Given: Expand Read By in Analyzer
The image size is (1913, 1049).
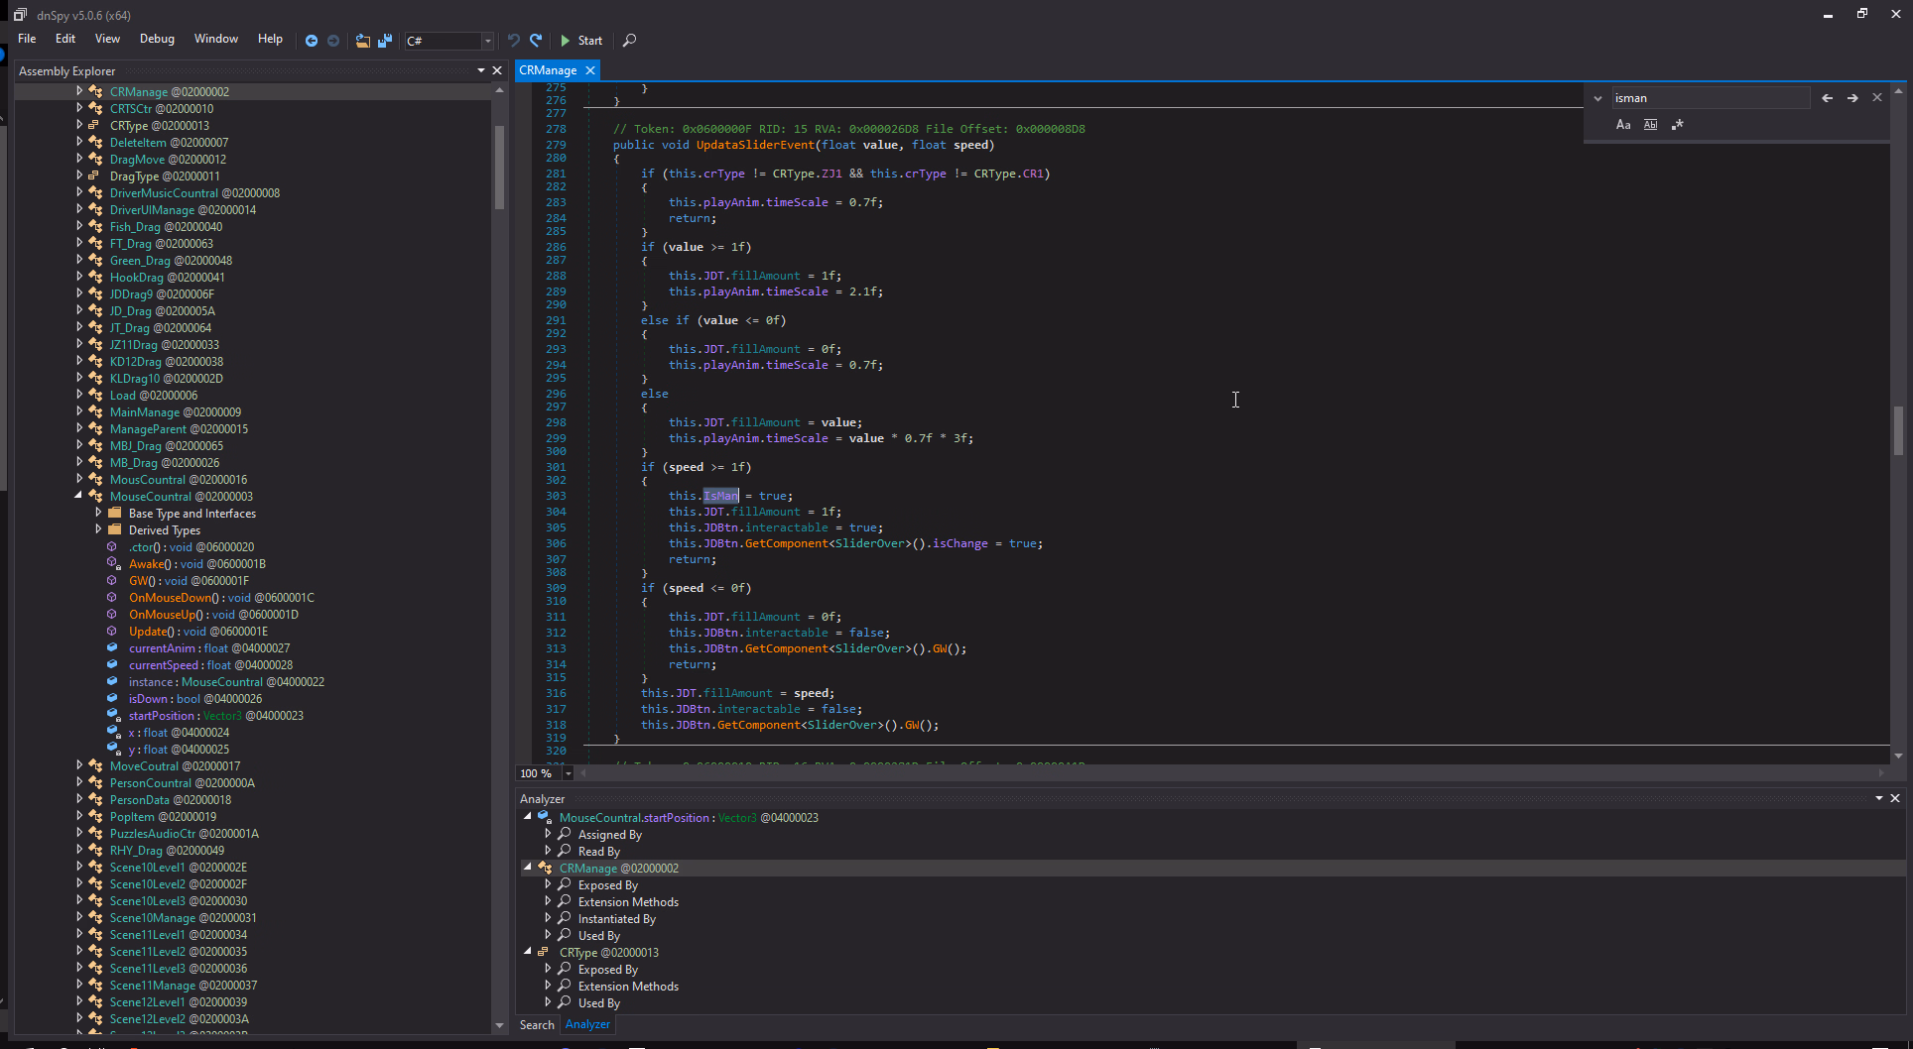Looking at the screenshot, I should point(548,851).
